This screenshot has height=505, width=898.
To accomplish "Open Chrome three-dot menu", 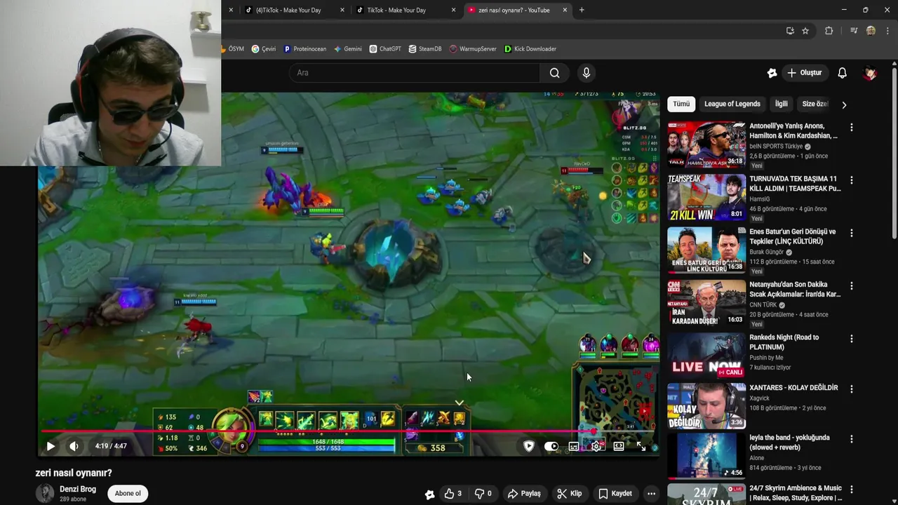I will pos(887,31).
